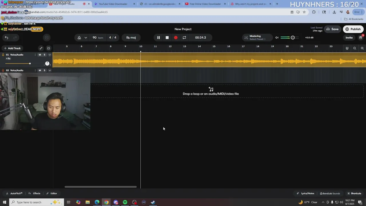
Task: Pause playback with the pause button
Action: click(158, 37)
